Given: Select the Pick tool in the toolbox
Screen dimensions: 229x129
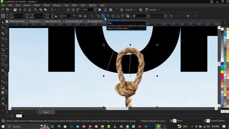Looking at the screenshot, I should (3, 22).
